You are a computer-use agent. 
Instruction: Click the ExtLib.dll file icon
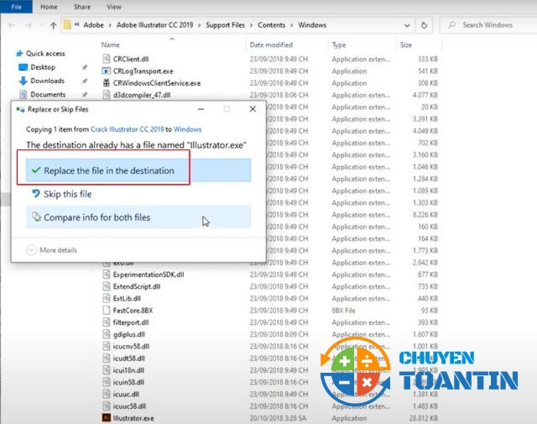click(107, 299)
